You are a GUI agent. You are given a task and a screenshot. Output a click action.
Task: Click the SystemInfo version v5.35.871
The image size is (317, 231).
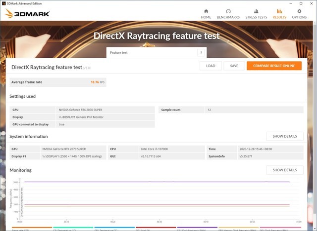click(246, 156)
